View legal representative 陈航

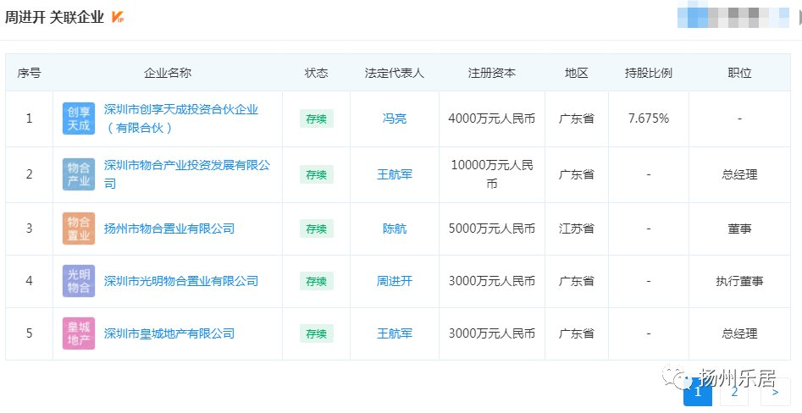click(x=395, y=229)
